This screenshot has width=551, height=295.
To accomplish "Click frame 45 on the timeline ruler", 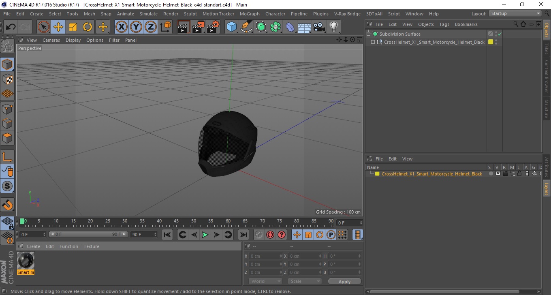I will tap(176, 221).
